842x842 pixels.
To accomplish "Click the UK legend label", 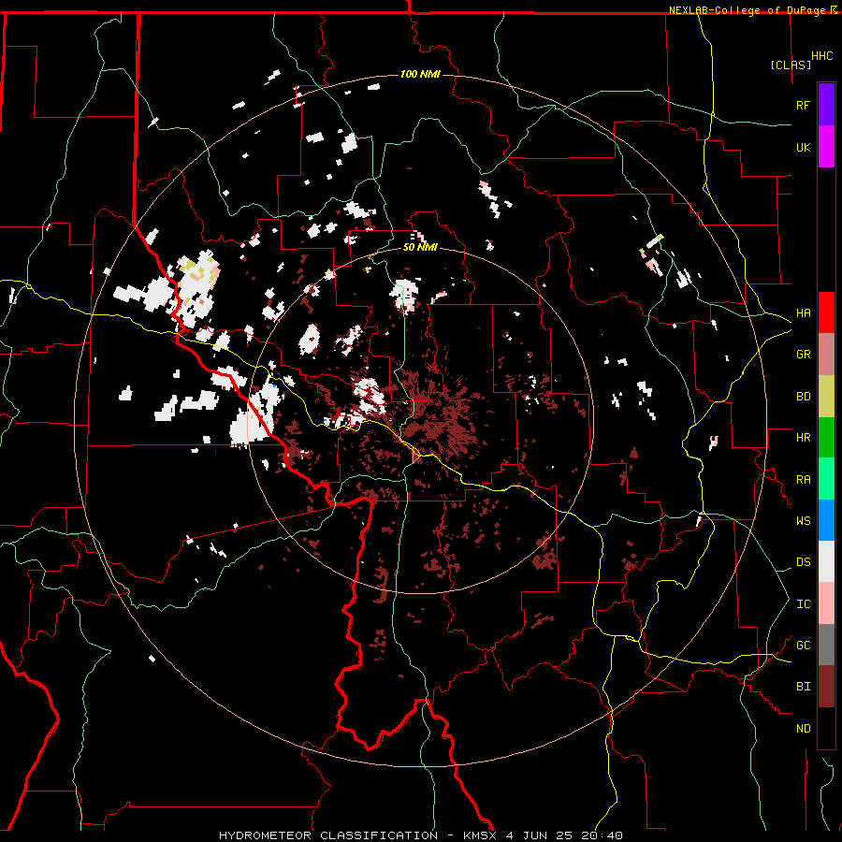I will 803,148.
